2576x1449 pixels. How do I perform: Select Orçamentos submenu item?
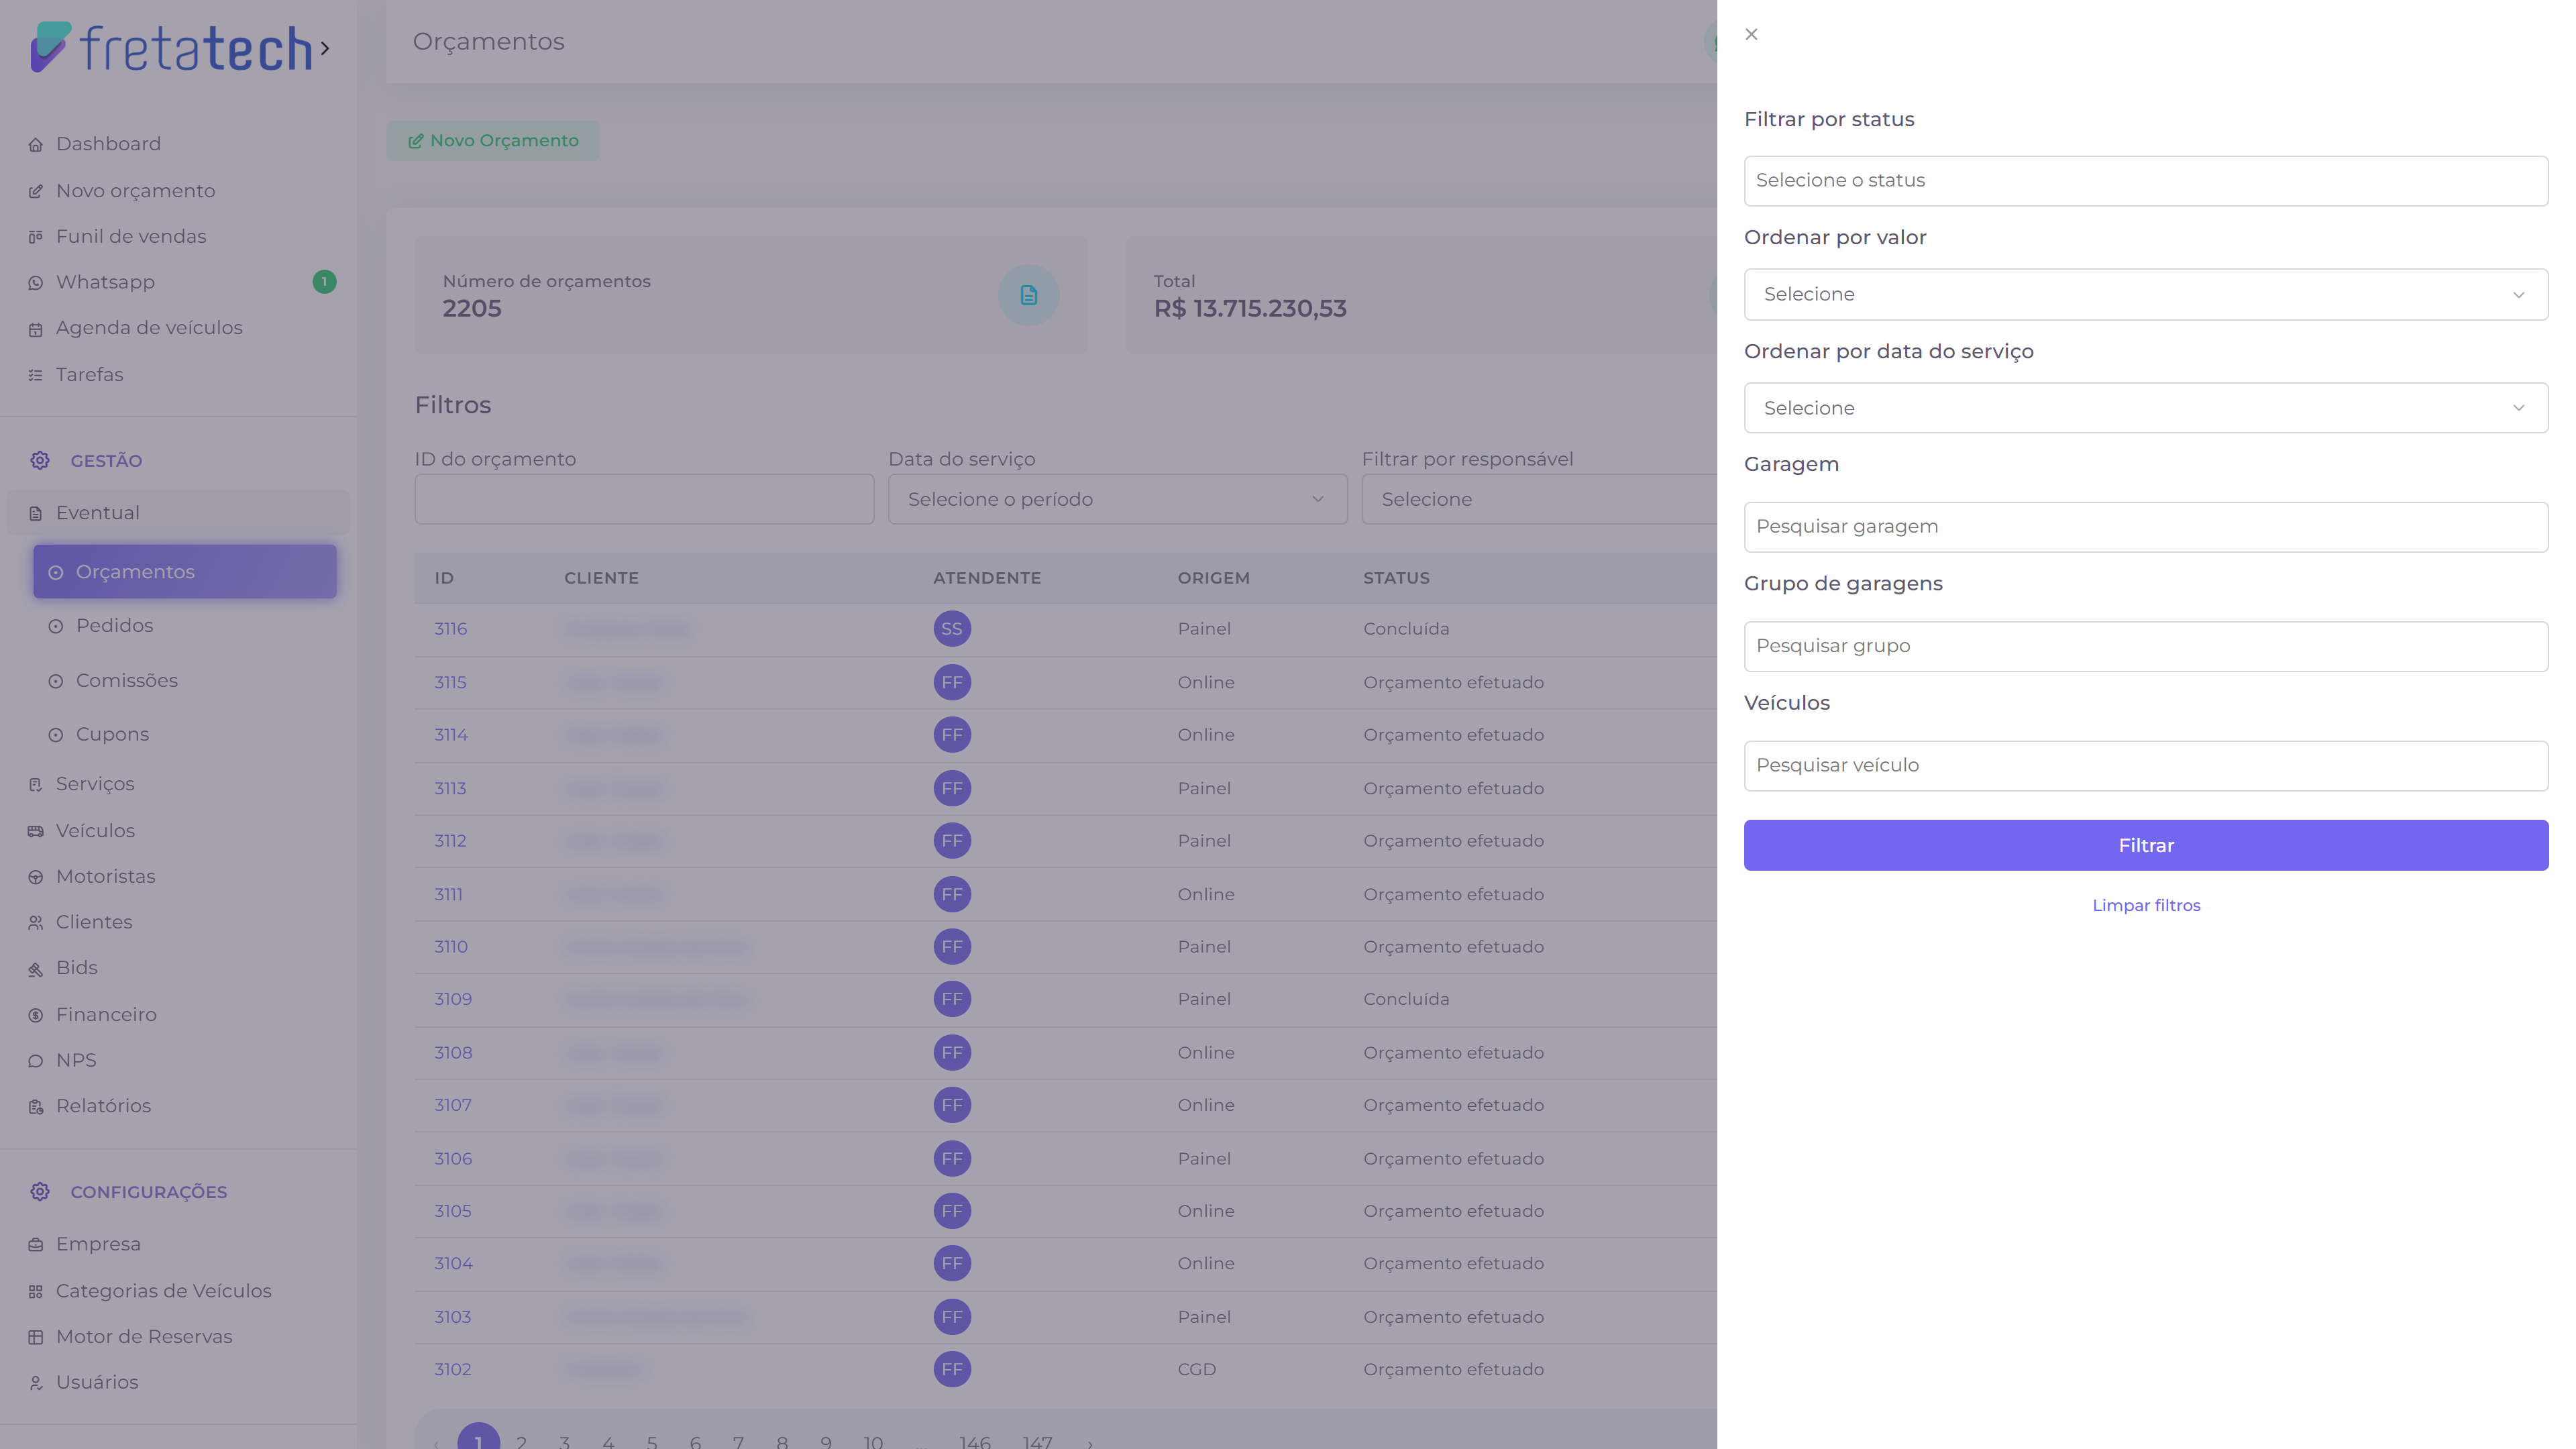185,572
